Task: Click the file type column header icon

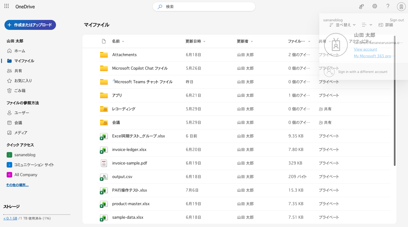Action: pos(104,41)
